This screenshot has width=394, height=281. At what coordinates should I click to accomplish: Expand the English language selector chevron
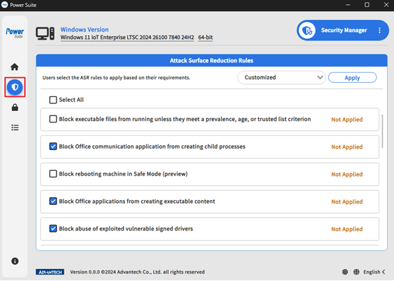coord(384,272)
